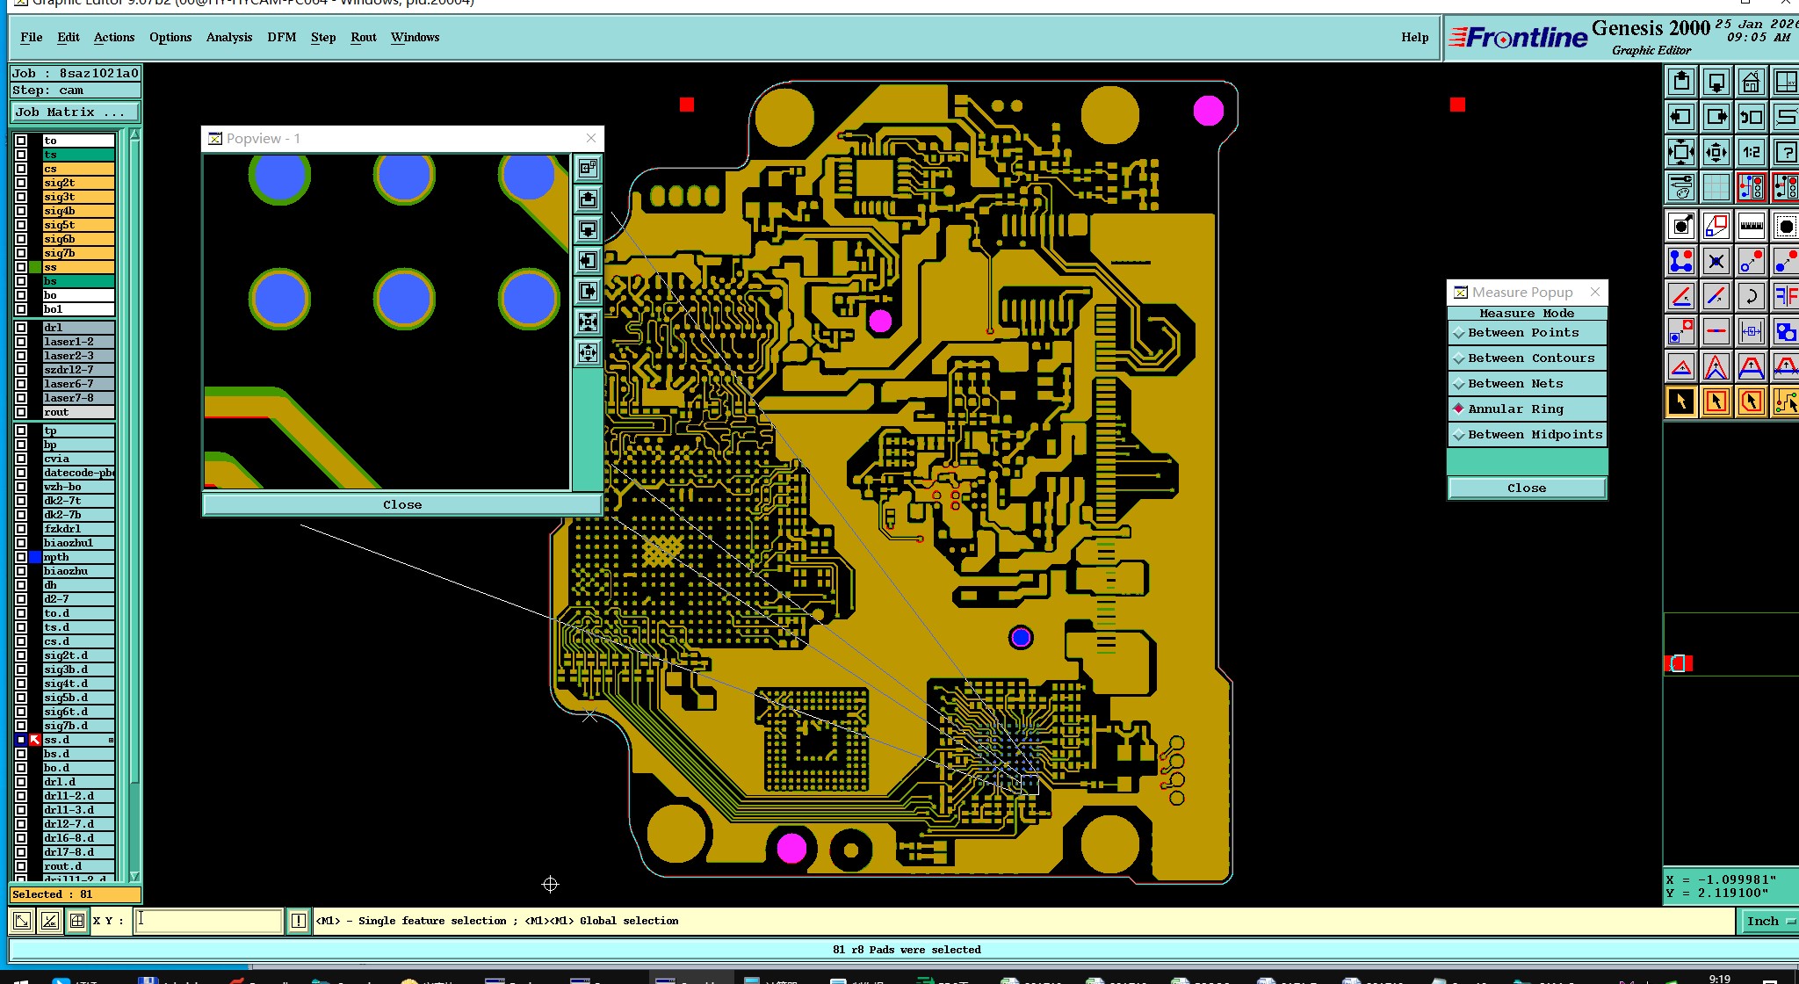This screenshot has height=984, width=1799.
Task: Toggle the checkbox for layer drl
Action: [x=21, y=328]
